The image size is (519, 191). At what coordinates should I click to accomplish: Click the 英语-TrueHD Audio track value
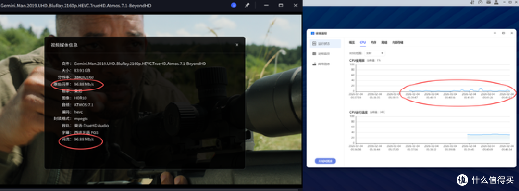pos(91,126)
